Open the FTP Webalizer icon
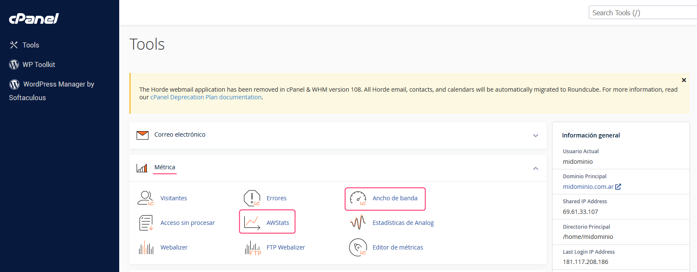Image resolution: width=697 pixels, height=272 pixels. coord(252,247)
